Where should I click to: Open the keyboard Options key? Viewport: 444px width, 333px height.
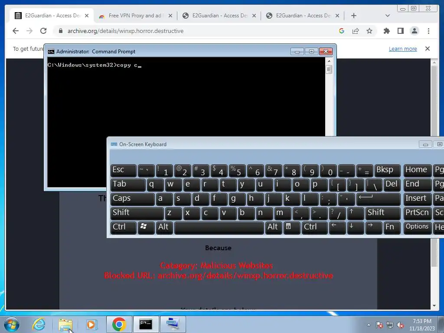(418, 228)
